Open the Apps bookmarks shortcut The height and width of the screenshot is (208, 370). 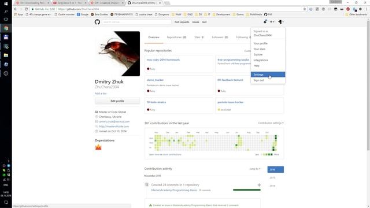[x=18, y=14]
